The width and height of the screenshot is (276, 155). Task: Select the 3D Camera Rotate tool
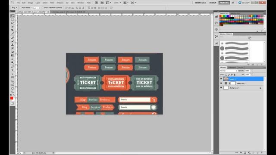pos(13,85)
